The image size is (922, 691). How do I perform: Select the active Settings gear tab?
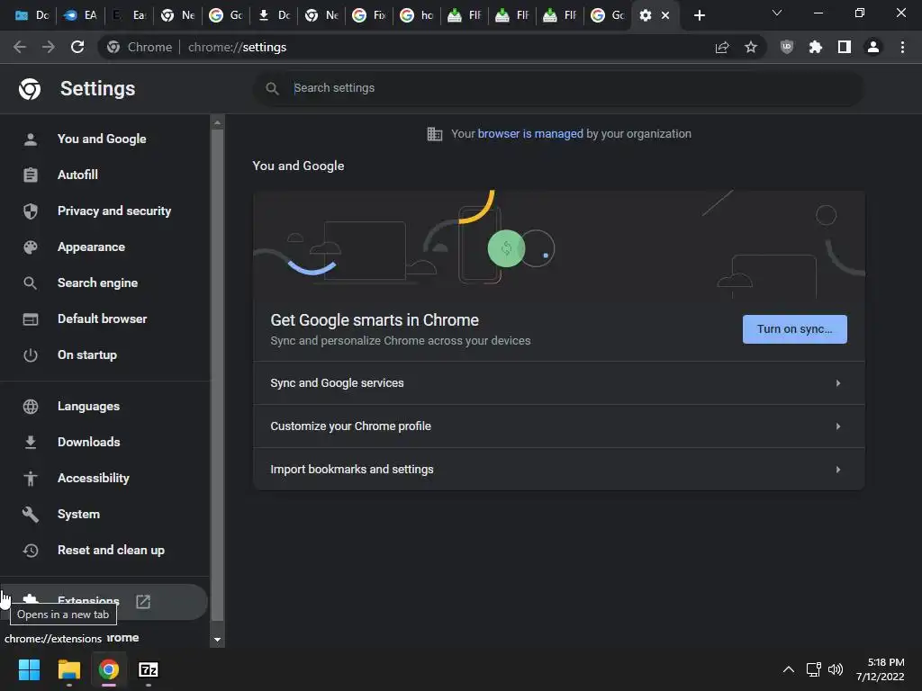[646, 15]
